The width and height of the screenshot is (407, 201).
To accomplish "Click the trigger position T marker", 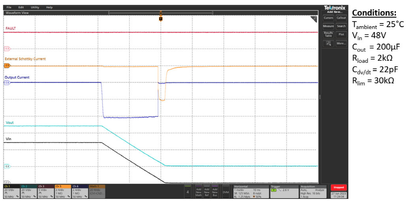I will [160, 19].
